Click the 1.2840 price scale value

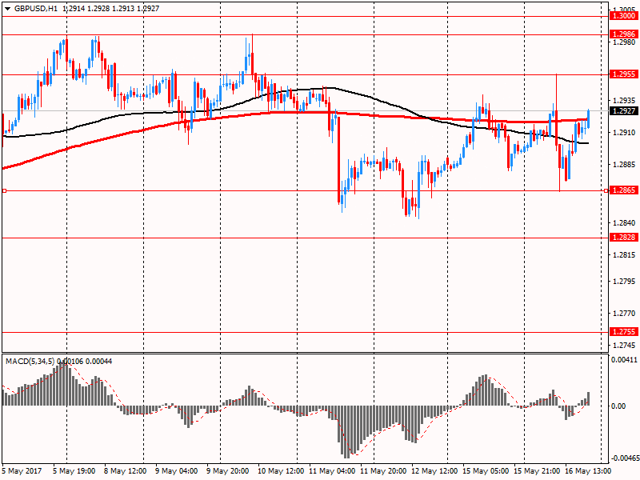pos(624,223)
